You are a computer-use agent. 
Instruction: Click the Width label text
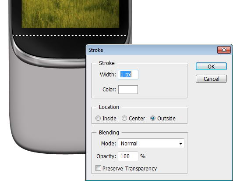(108, 74)
